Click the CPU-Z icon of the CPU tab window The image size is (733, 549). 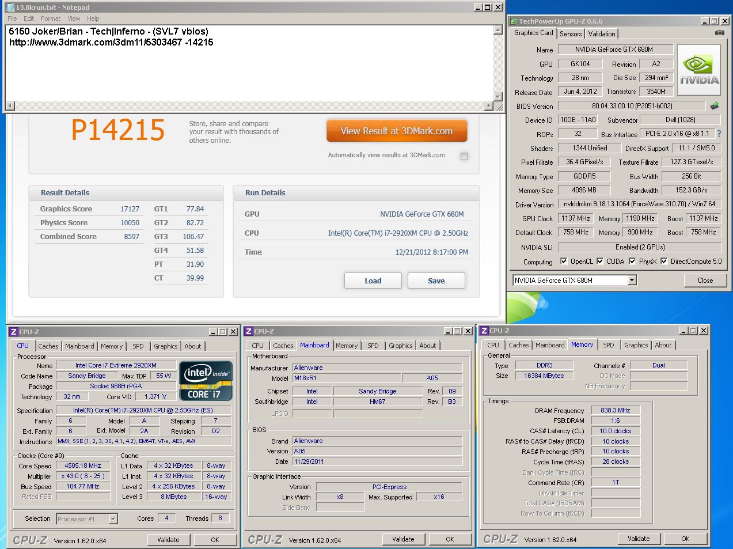[14, 332]
